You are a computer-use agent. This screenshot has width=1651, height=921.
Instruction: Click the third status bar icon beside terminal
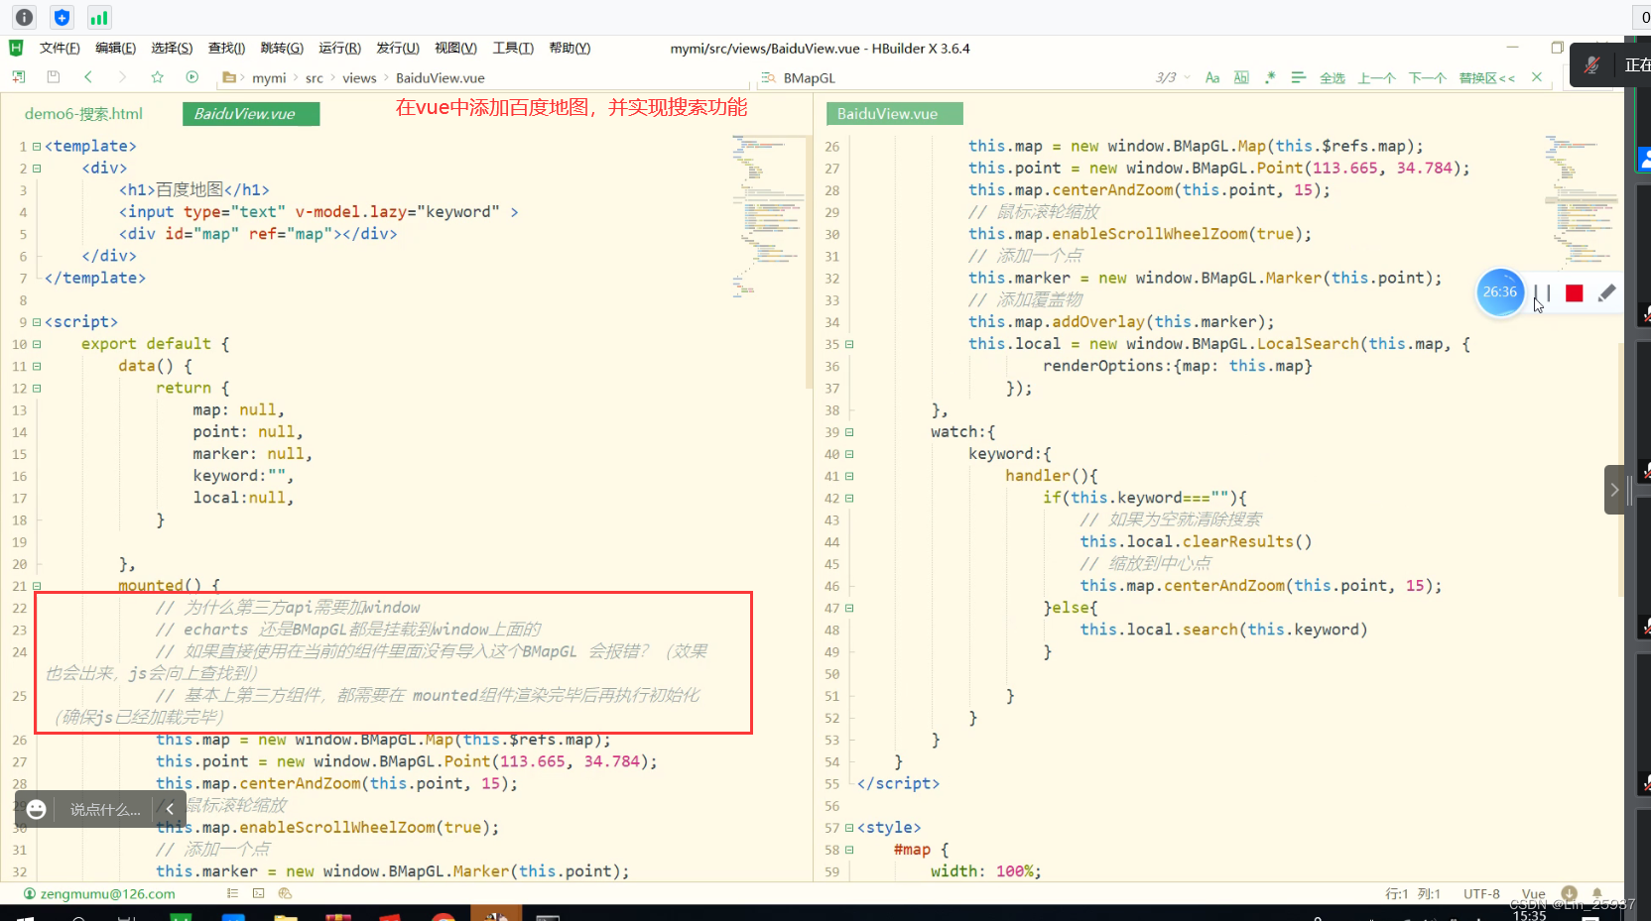(285, 893)
